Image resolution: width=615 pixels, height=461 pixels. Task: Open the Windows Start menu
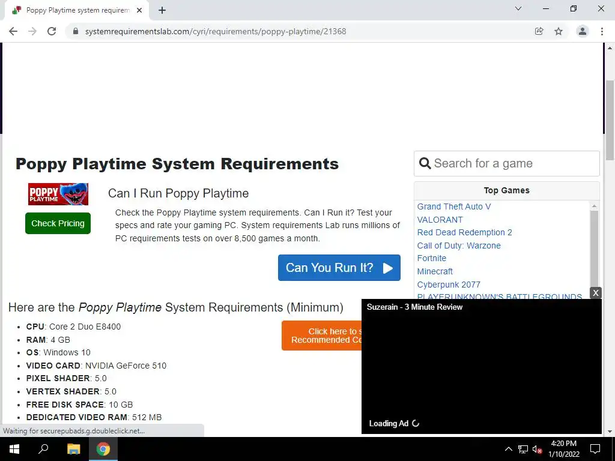[14, 449]
